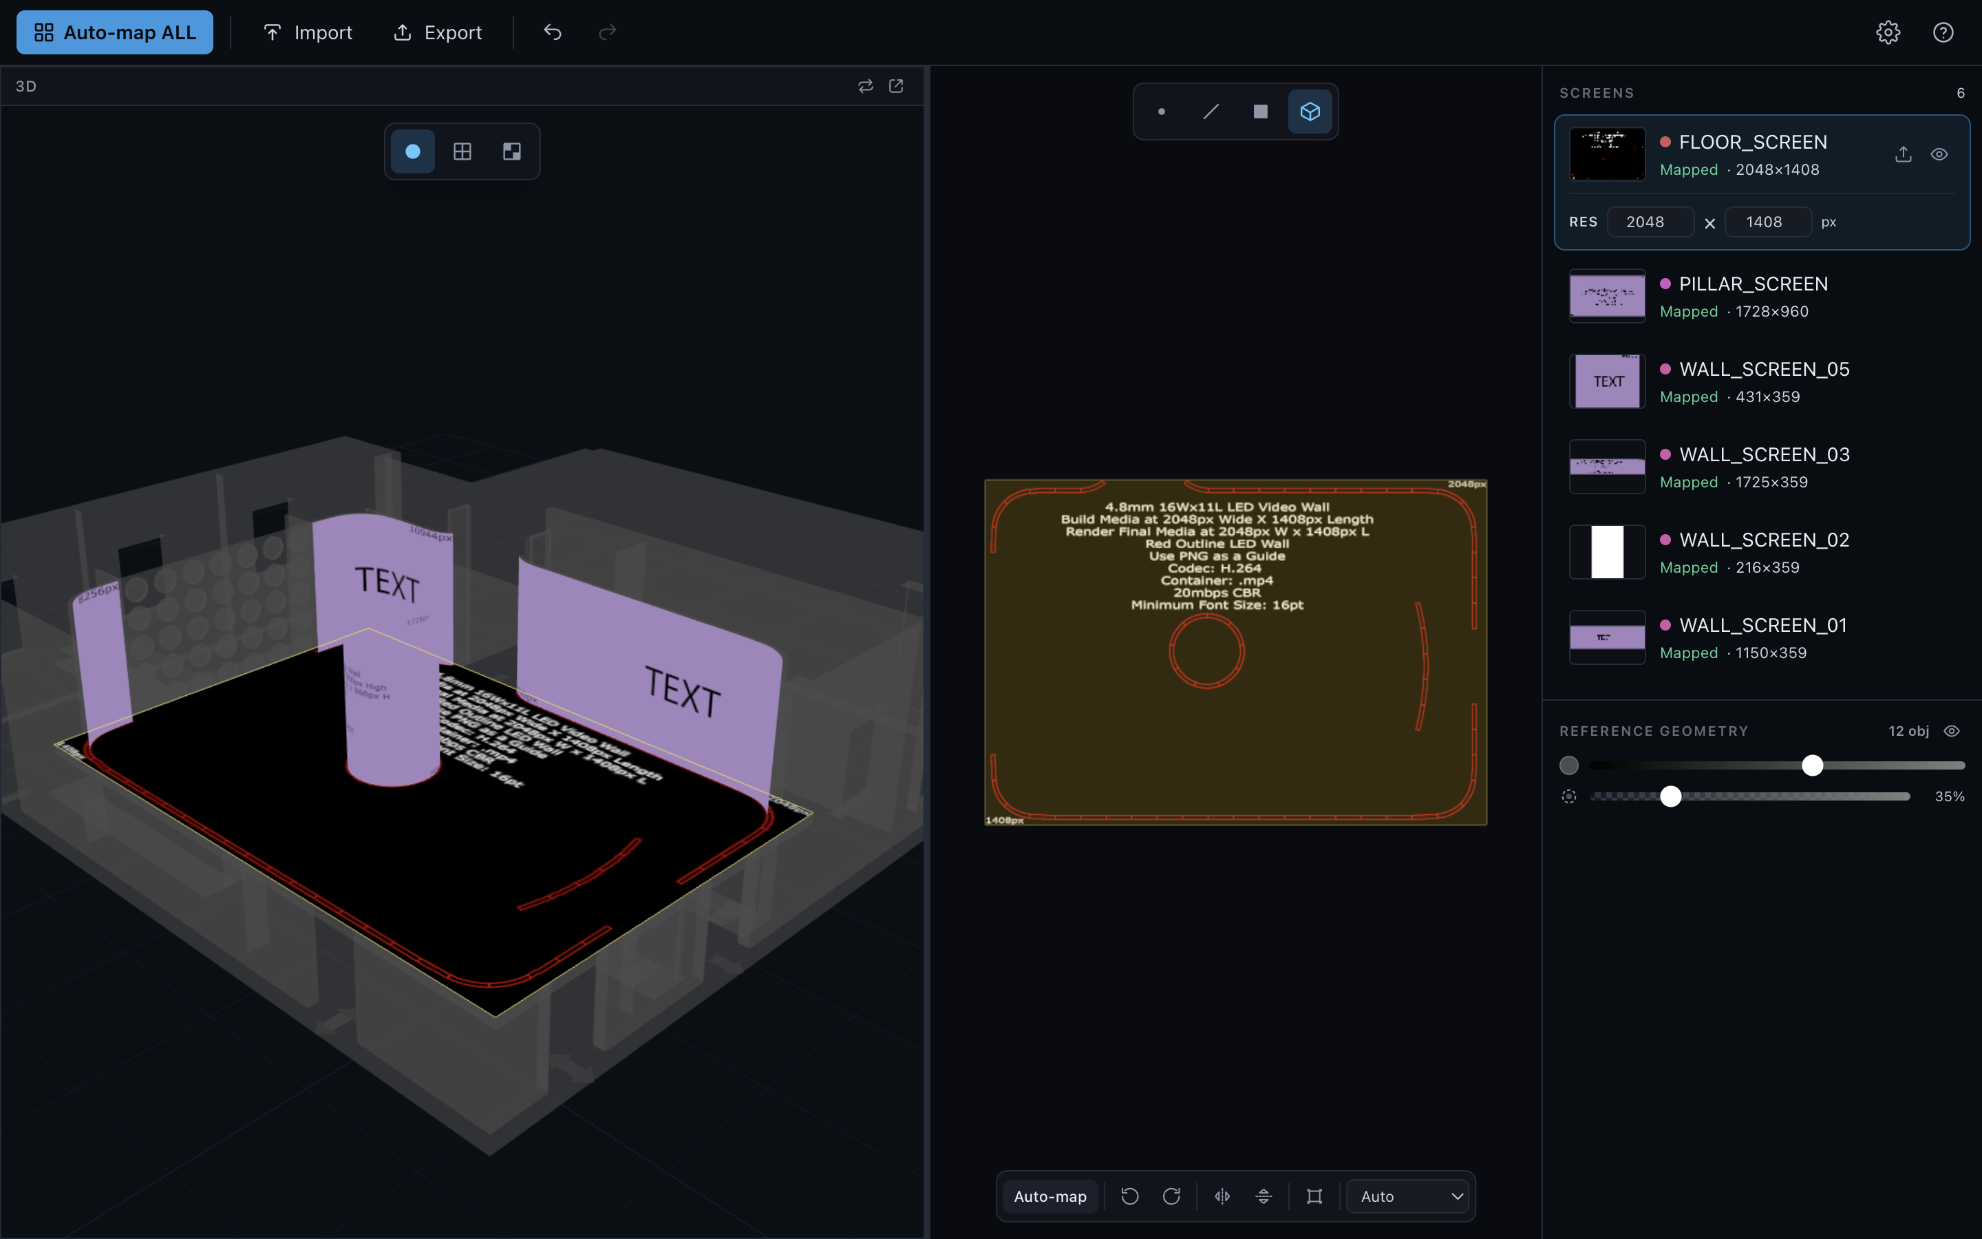Select WALL_SCREEN_05 in screens list

[x=1762, y=382]
